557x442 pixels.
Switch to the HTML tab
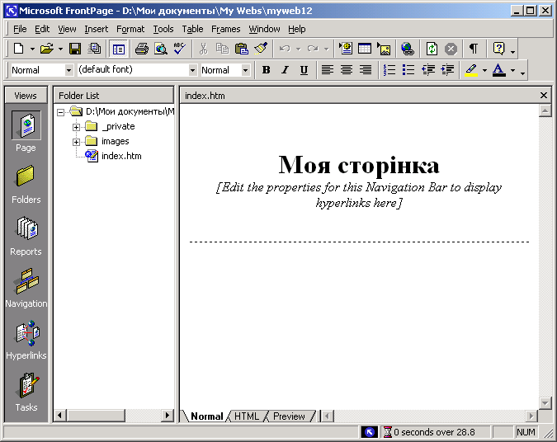(247, 416)
